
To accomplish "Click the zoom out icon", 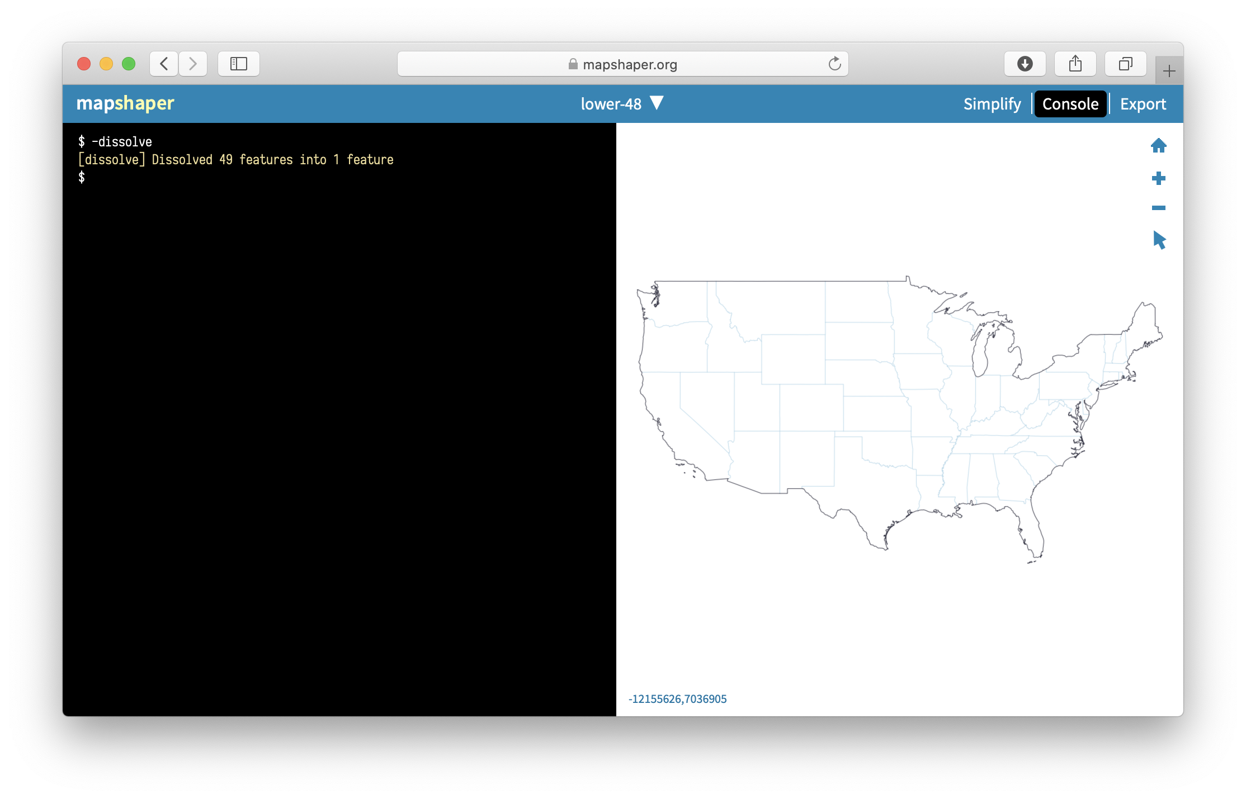I will [x=1158, y=208].
